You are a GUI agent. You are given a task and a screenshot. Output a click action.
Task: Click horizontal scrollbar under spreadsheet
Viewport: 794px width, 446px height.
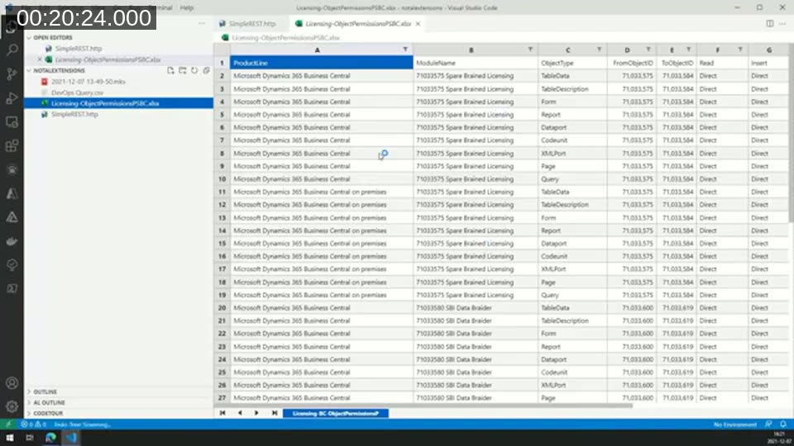point(423,405)
